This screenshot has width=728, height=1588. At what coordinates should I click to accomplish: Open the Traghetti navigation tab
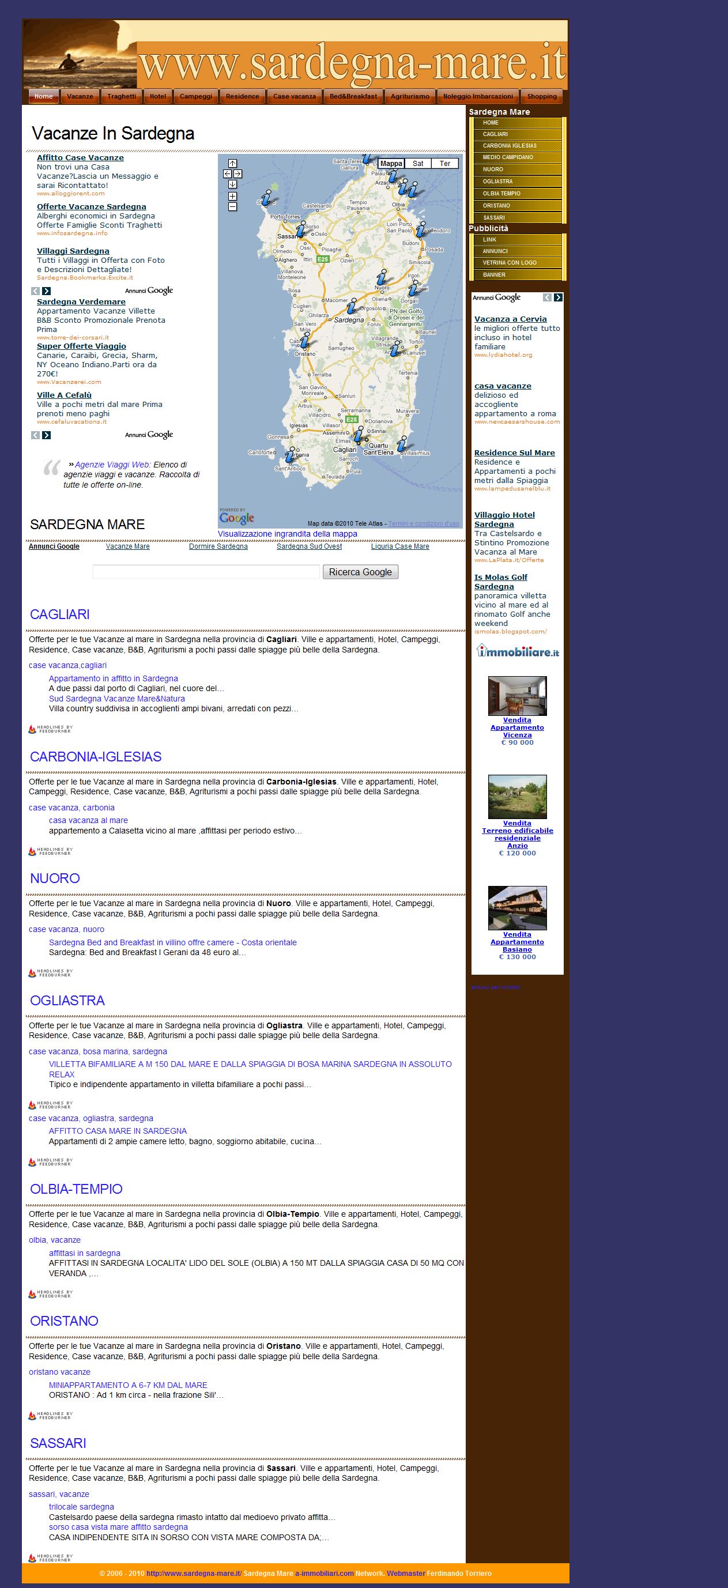(122, 96)
